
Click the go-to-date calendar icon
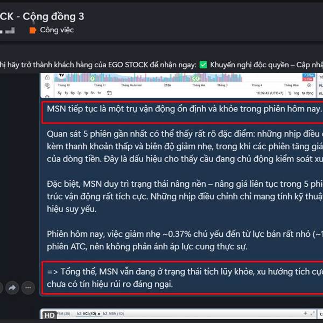[x=109, y=93]
